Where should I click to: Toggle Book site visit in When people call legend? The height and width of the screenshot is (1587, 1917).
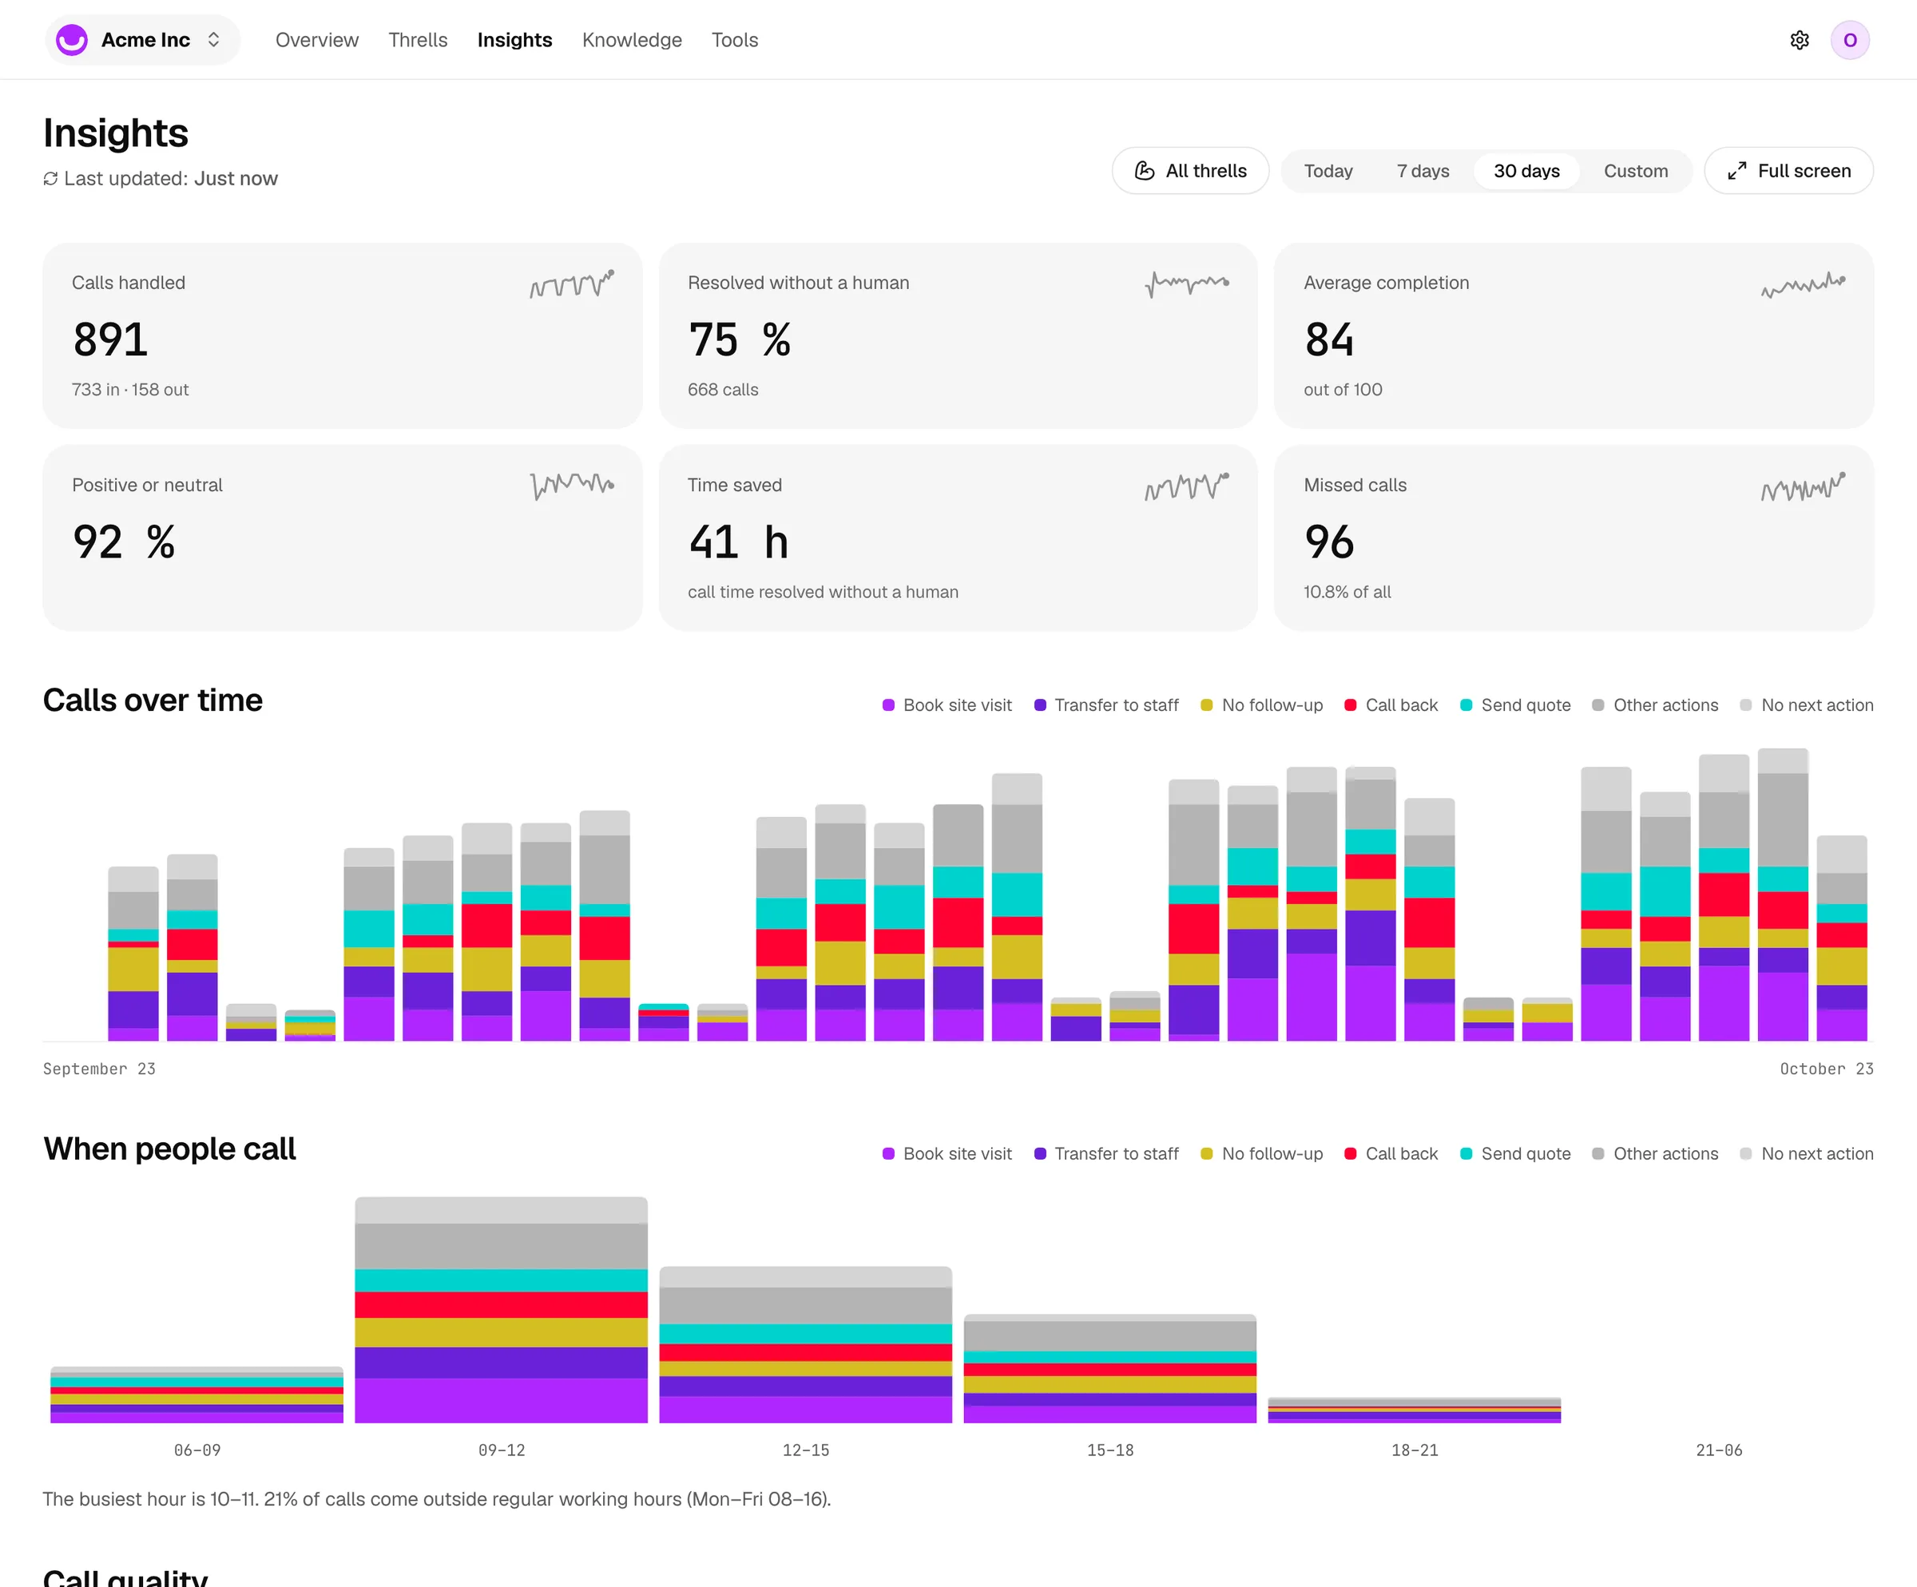947,1153
